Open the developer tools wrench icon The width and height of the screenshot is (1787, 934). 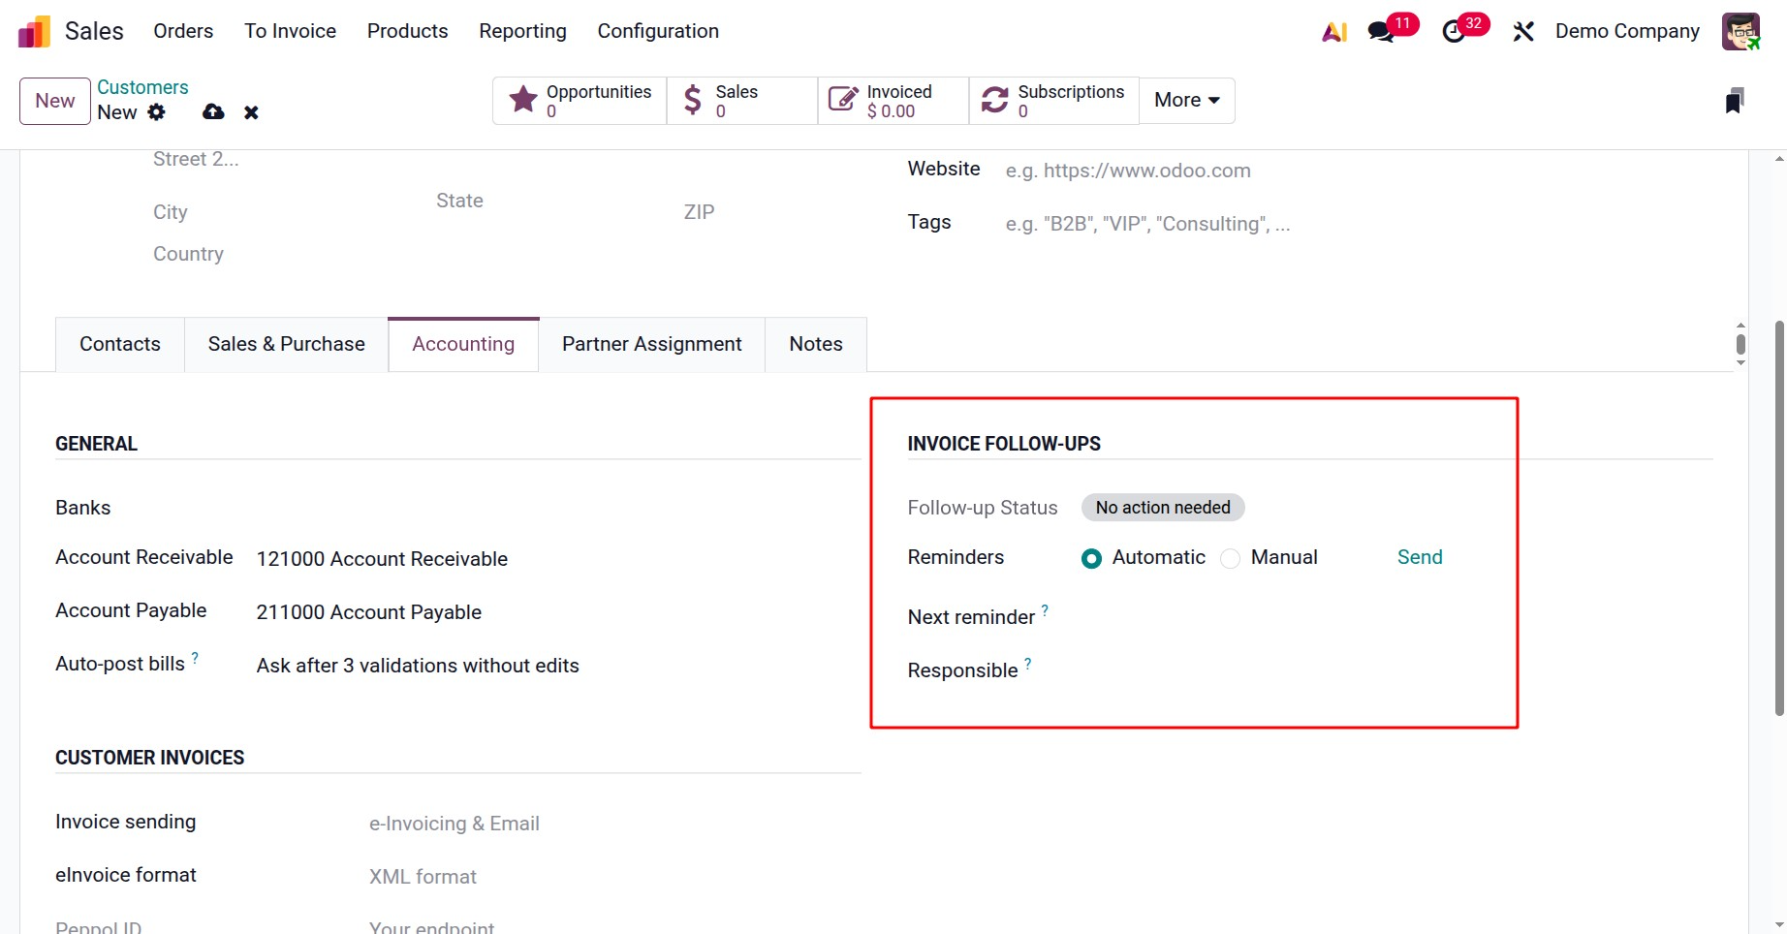1522,32
